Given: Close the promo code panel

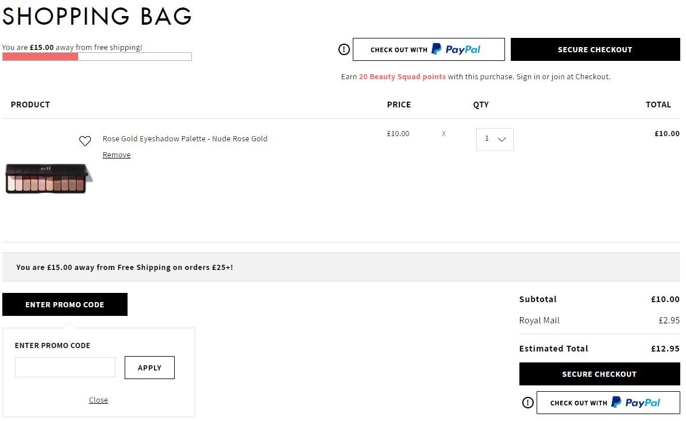Looking at the screenshot, I should point(98,400).
